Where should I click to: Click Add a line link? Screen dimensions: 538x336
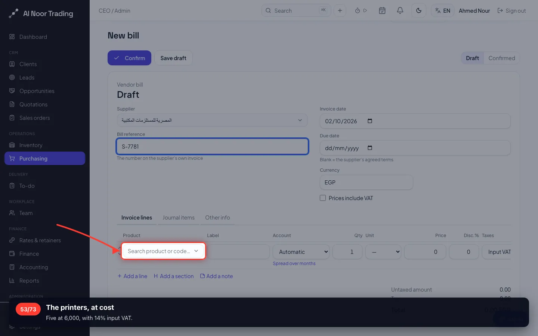coord(132,276)
